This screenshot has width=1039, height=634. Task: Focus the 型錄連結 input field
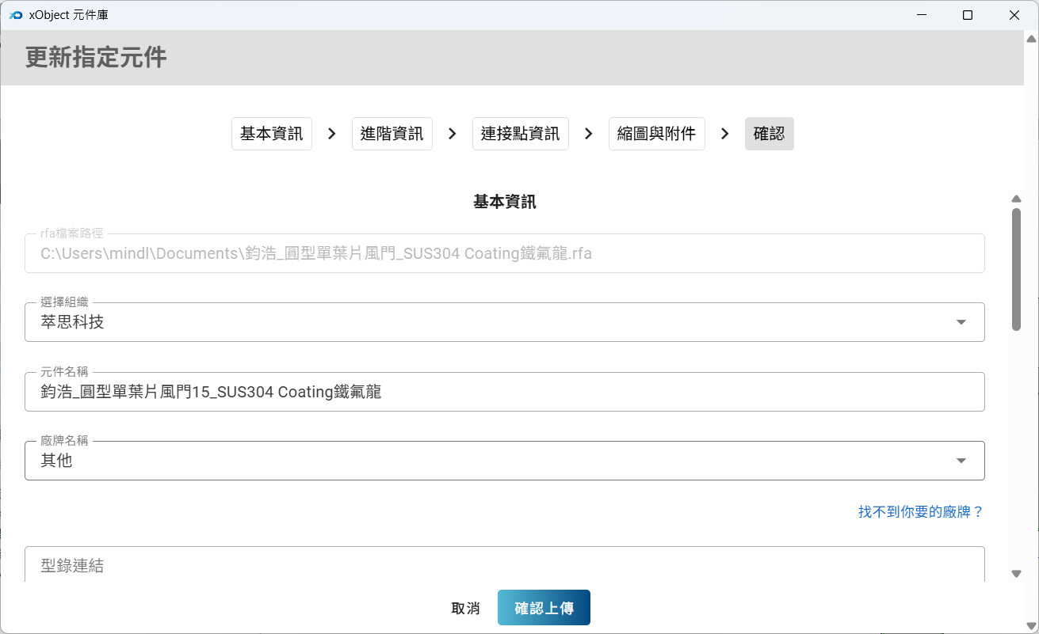pos(504,566)
